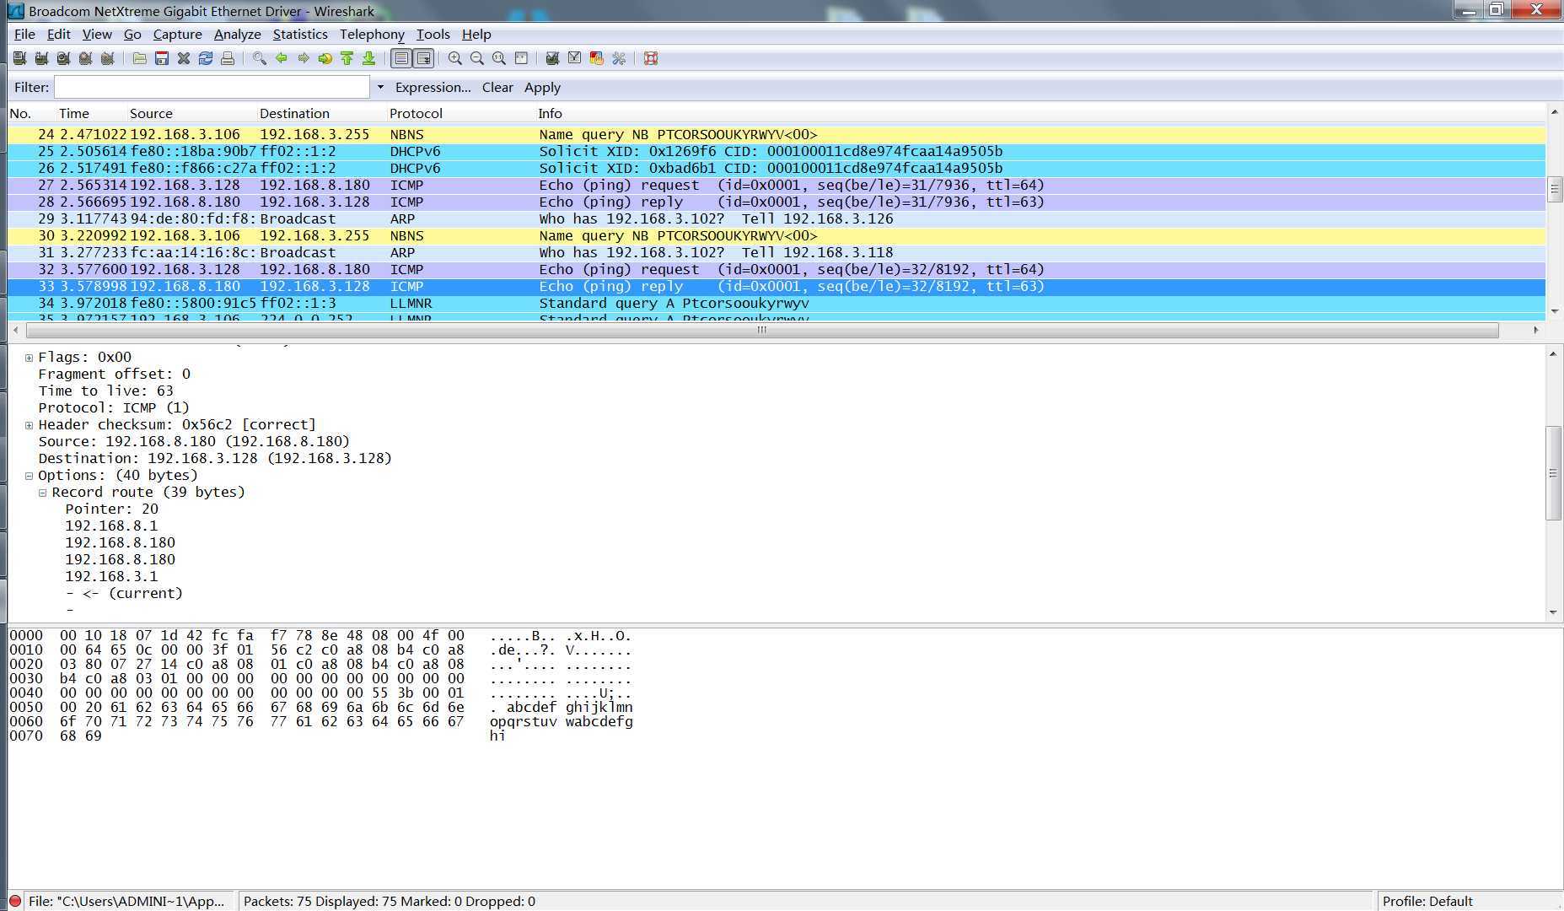Viewport: 1564px width, 911px height.
Task: Print the packets
Action: click(228, 58)
